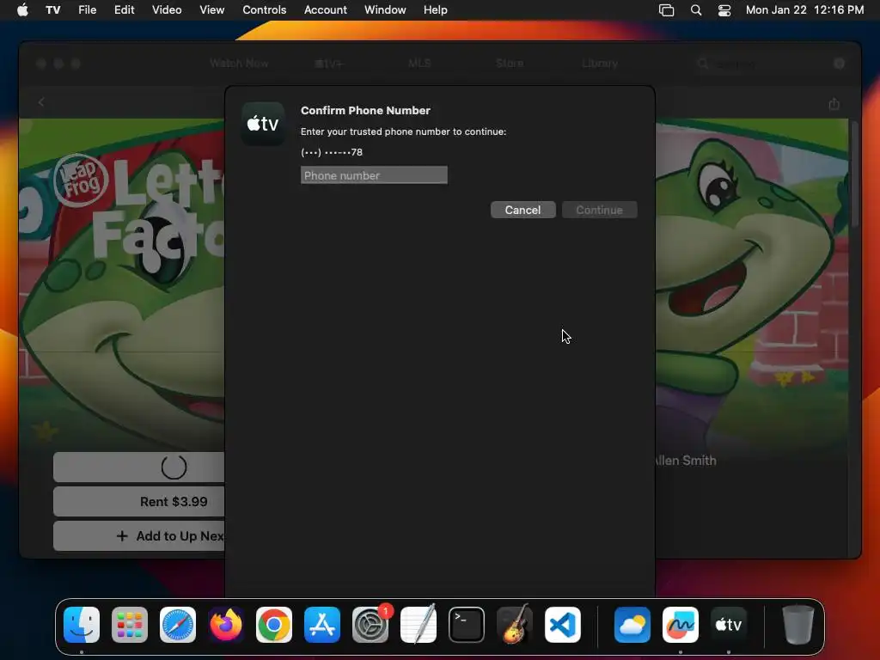Launch Firefox from the Dock
The height and width of the screenshot is (660, 880).
226,625
